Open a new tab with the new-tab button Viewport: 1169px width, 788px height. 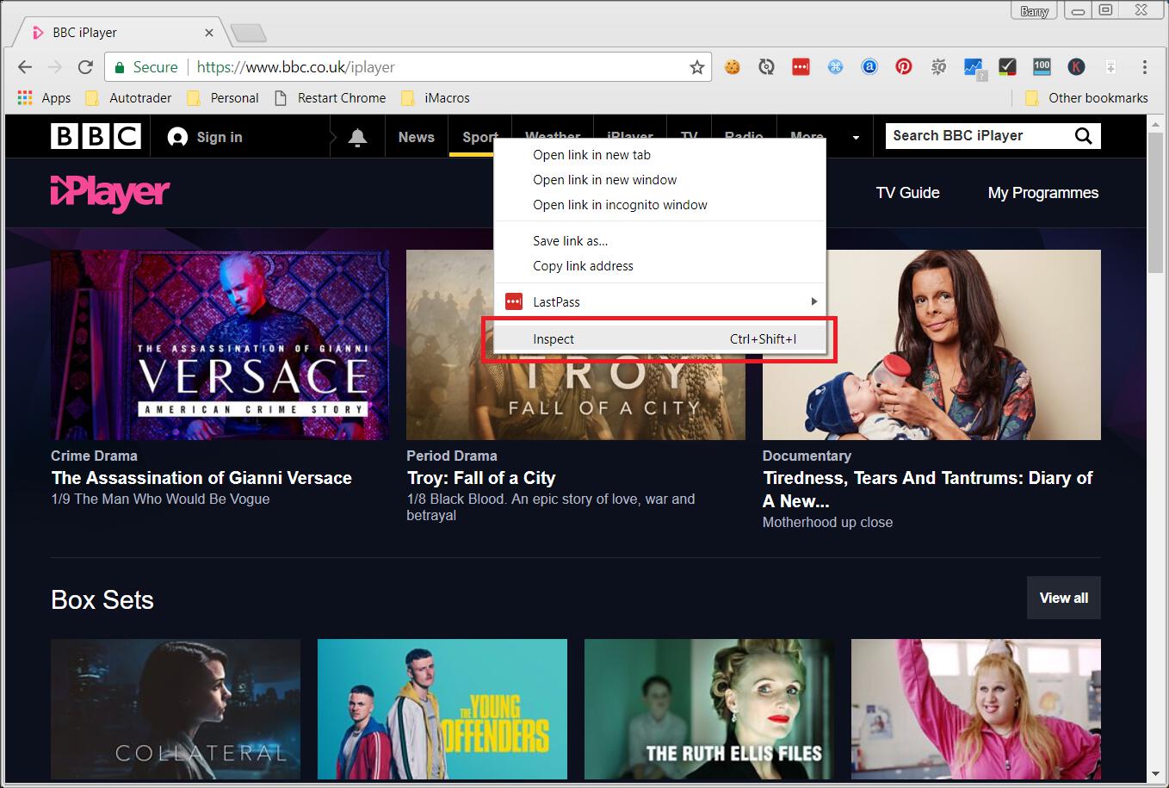pyautogui.click(x=249, y=34)
